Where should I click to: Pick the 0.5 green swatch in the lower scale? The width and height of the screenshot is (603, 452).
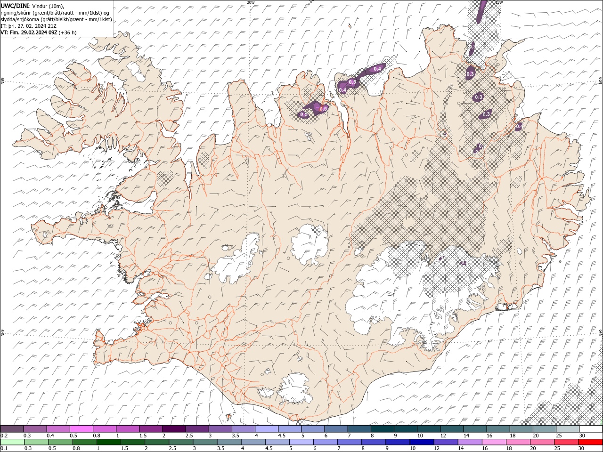[x=60, y=442]
